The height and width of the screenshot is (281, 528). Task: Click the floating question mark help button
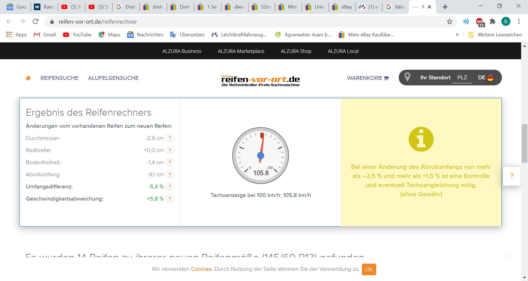pyautogui.click(x=512, y=176)
